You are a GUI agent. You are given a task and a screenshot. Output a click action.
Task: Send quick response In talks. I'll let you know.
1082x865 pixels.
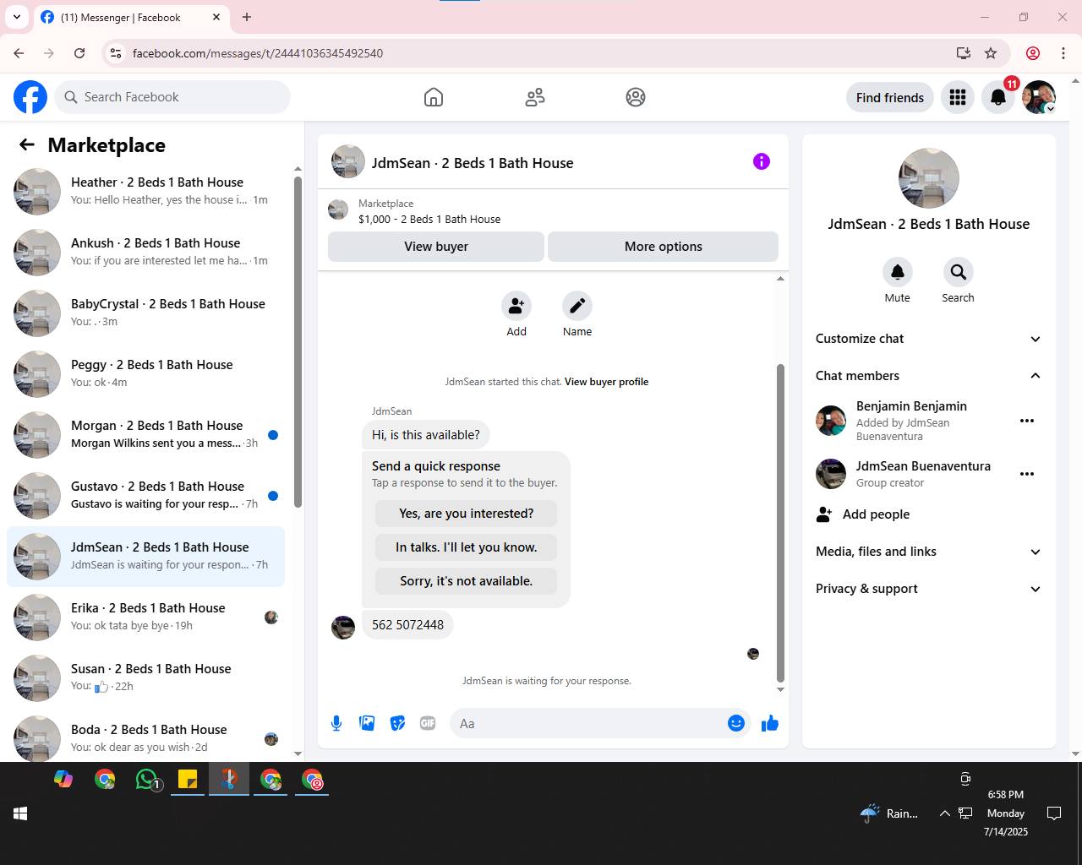tap(467, 547)
